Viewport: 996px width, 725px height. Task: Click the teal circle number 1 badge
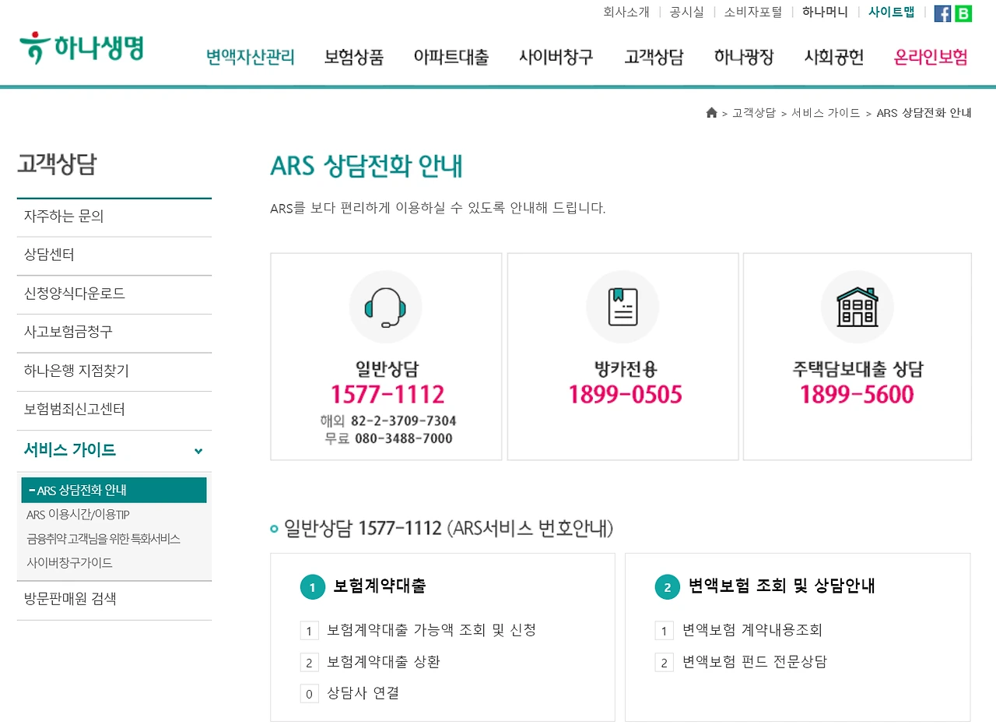tap(312, 587)
